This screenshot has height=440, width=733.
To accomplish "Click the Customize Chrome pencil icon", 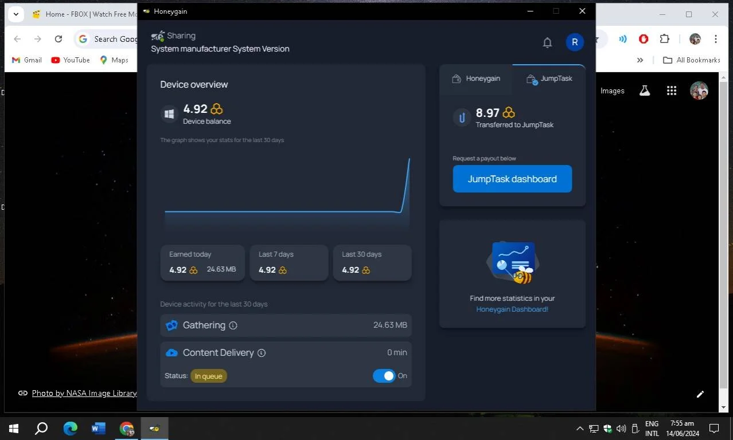I will (700, 394).
